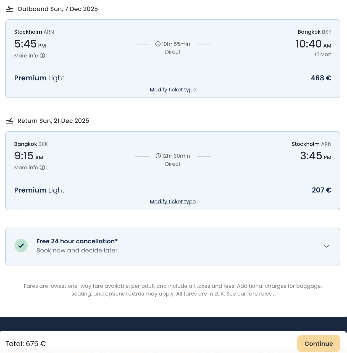Image resolution: width=347 pixels, height=353 pixels.
Task: Expand the Free 24 hour cancellation chevron
Action: (327, 246)
